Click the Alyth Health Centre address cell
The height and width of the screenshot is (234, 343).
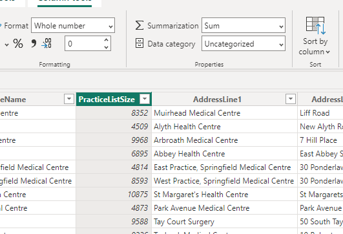pos(224,127)
